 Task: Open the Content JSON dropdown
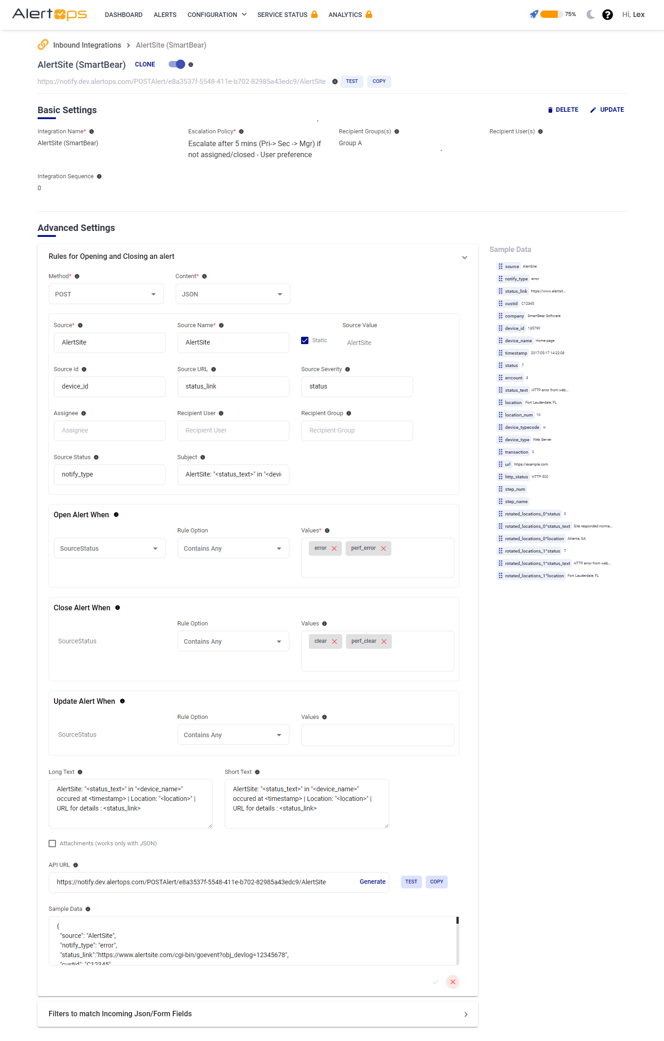[233, 294]
